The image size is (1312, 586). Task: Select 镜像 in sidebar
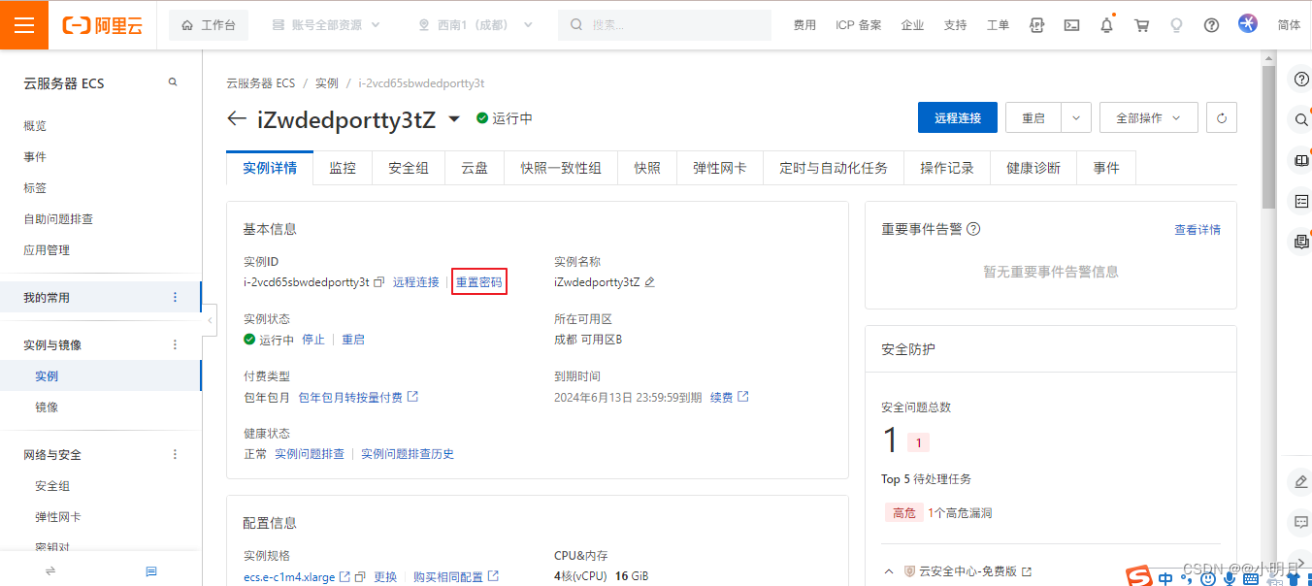click(x=47, y=407)
